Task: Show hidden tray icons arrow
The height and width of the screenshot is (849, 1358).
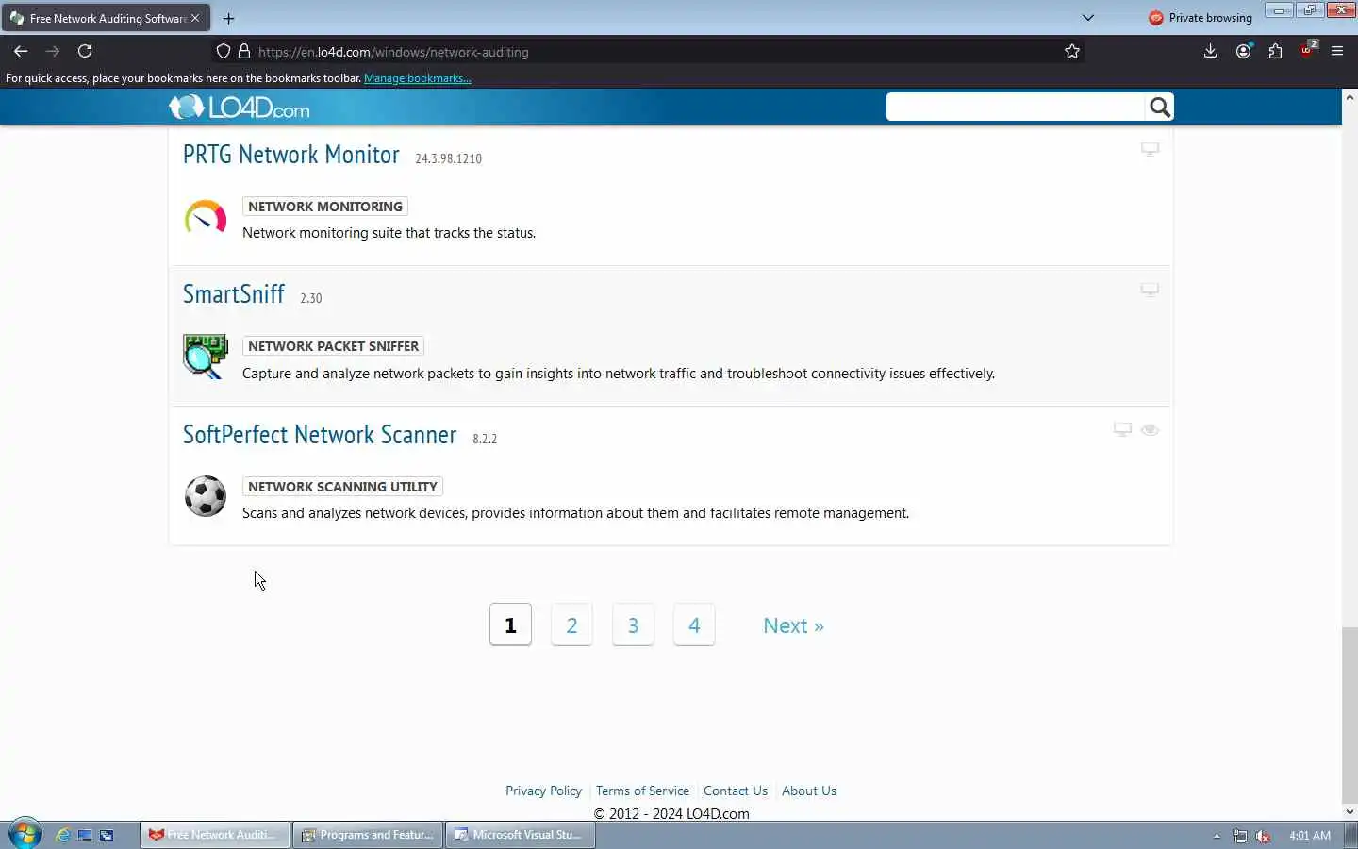Action: point(1217,836)
